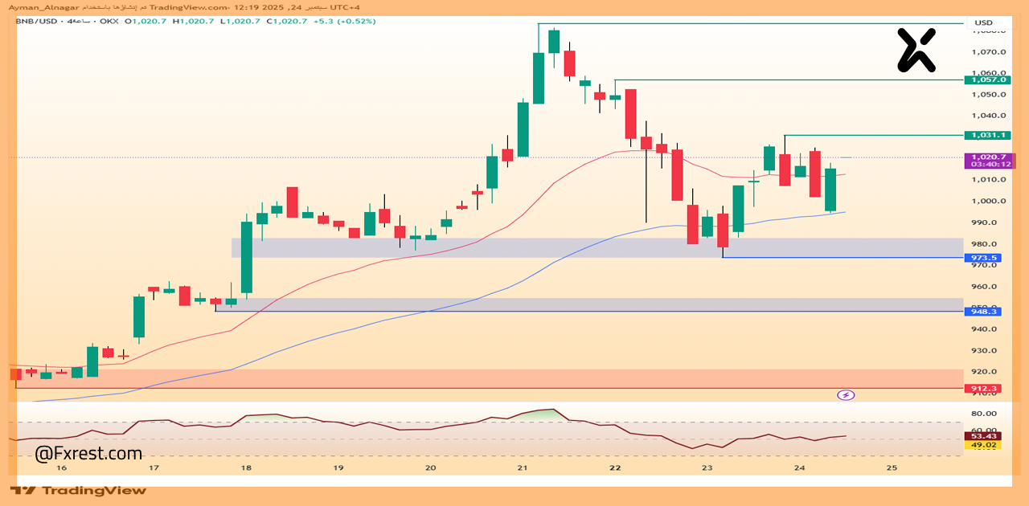Click the purple 1,020.7 current price label
The image size is (1029, 506).
988,160
